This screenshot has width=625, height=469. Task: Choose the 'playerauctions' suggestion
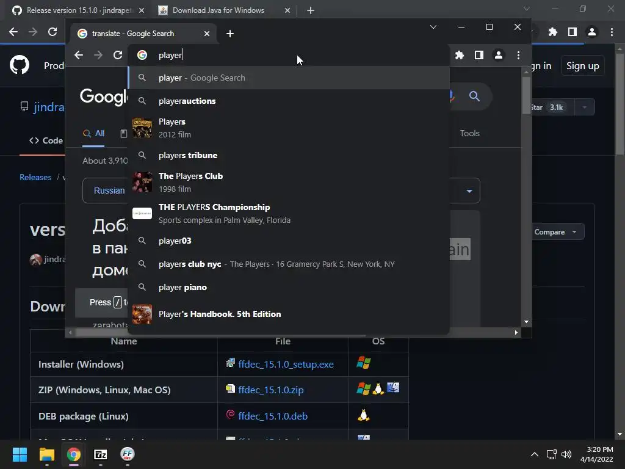[x=289, y=101]
